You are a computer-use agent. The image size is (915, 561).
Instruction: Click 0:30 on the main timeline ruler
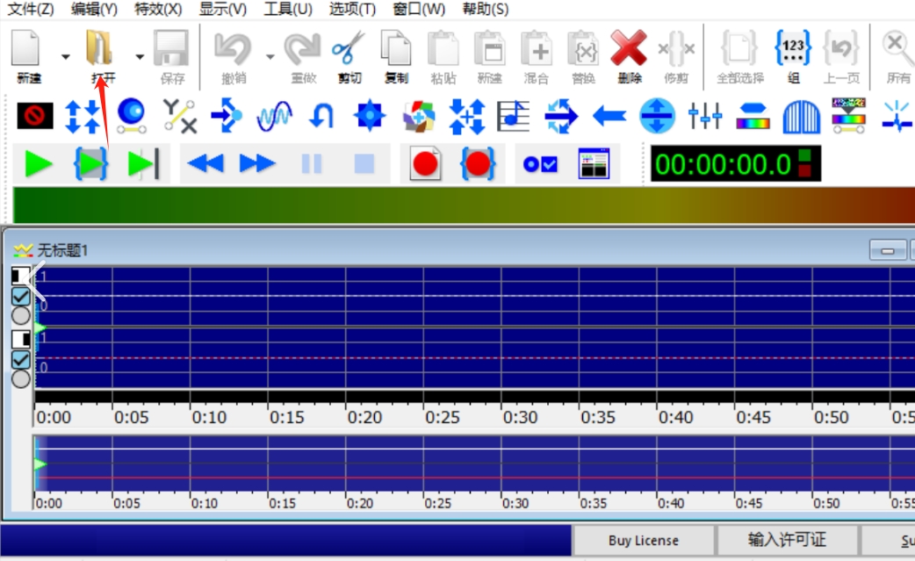click(x=520, y=418)
